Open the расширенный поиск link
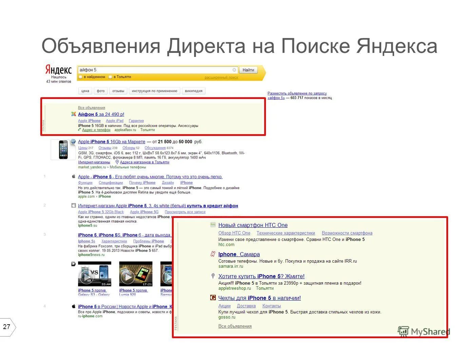The height and width of the screenshot is (347, 463). point(221,78)
